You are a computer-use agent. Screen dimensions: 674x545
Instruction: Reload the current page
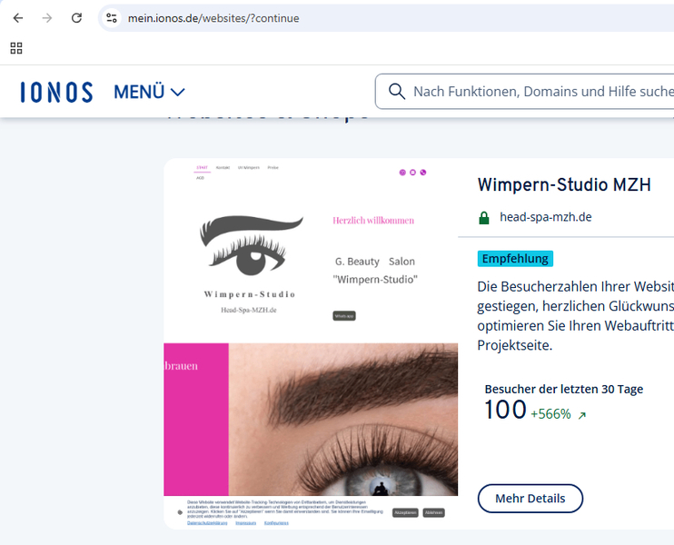coord(76,18)
